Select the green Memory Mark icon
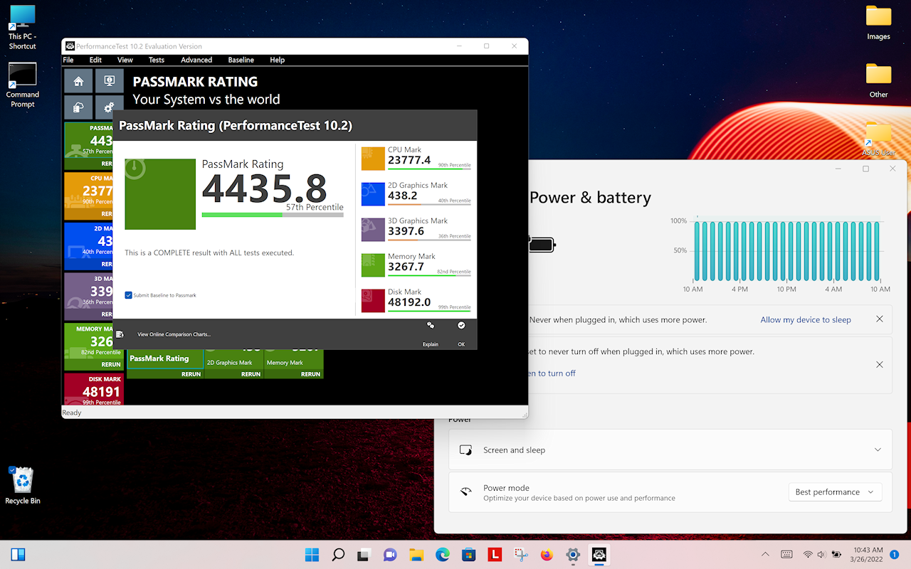 click(373, 265)
